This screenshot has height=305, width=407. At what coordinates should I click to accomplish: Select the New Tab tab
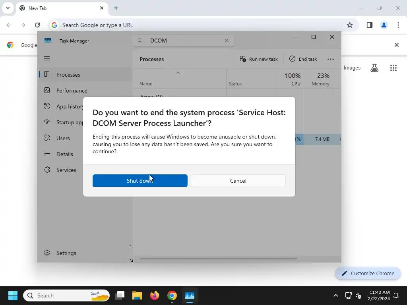(62, 8)
